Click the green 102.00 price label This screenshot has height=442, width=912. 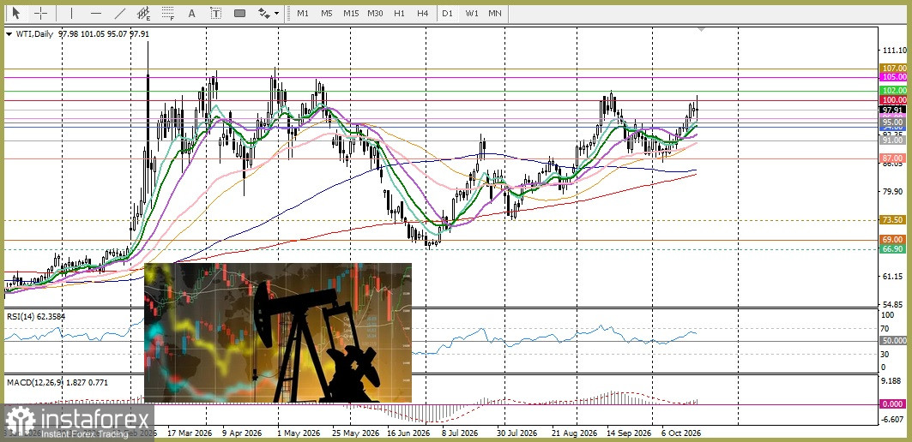(893, 91)
